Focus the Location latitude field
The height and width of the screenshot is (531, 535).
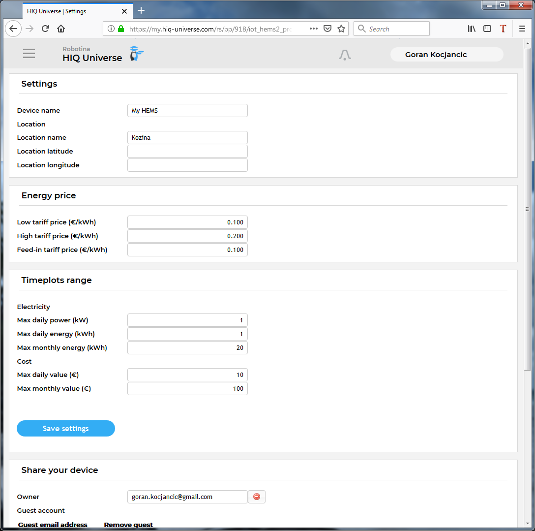(x=187, y=152)
